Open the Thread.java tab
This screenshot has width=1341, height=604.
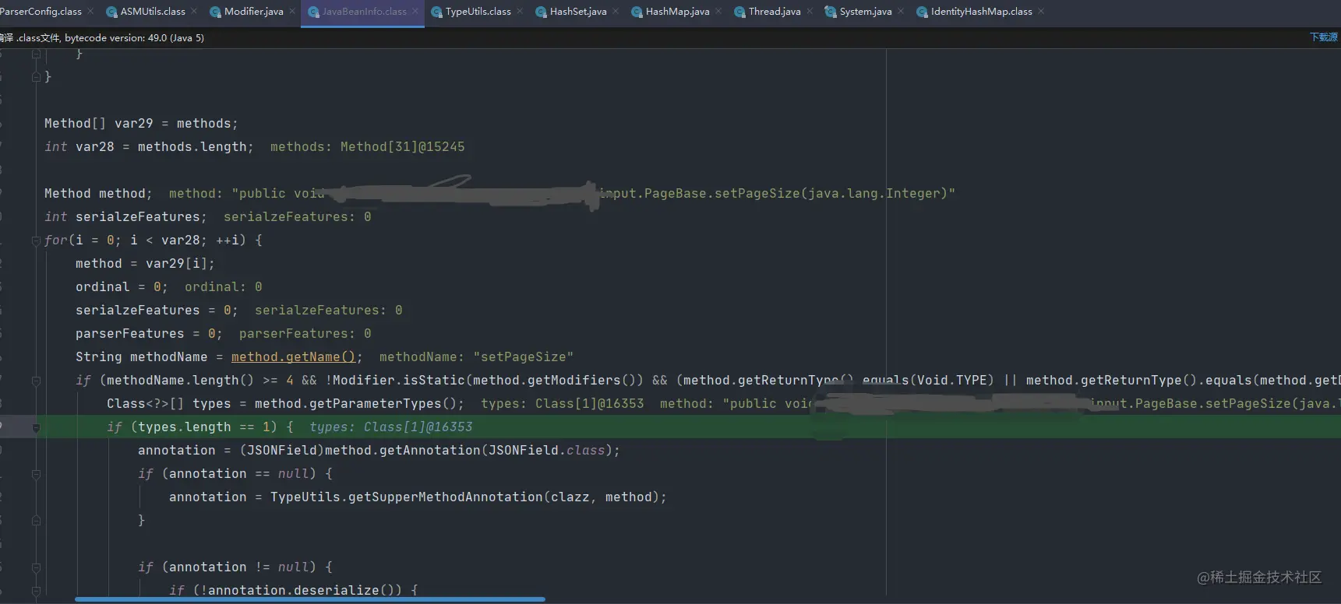pyautogui.click(x=775, y=12)
